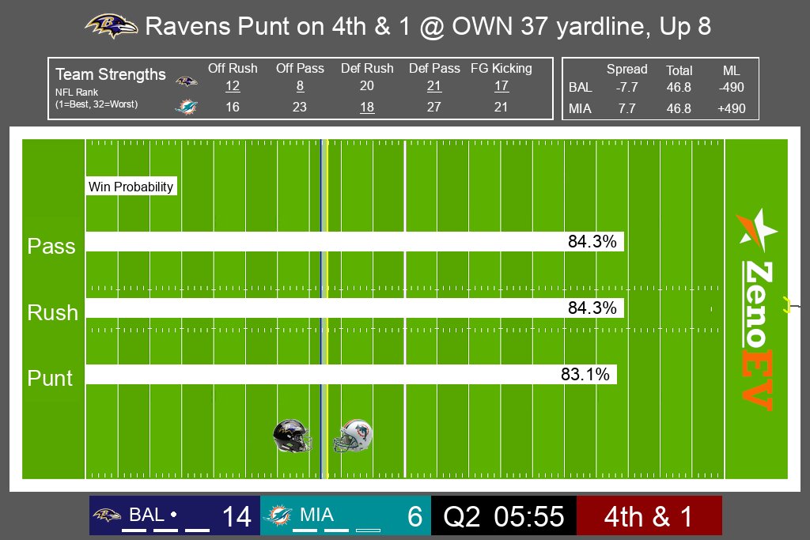Screen dimensions: 810x540
Task: Click Dolphins Off Rush rank 16
Action: [233, 107]
